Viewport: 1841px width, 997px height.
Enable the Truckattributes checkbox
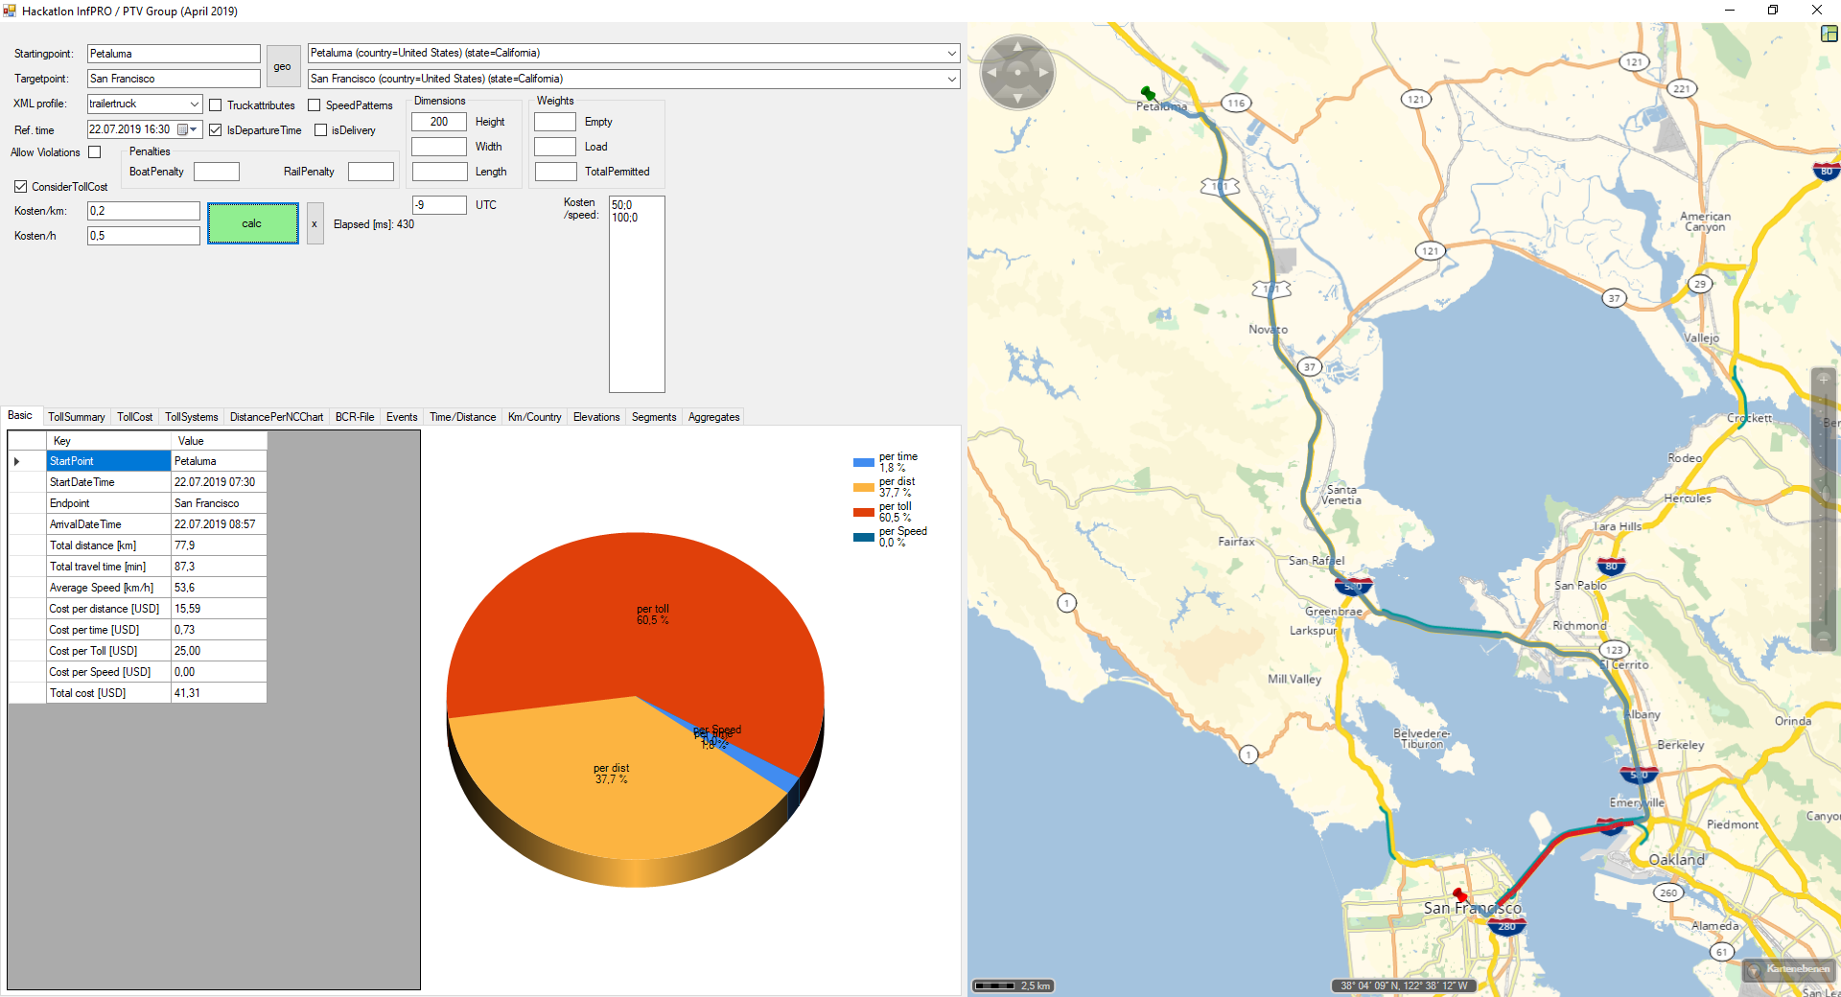(216, 105)
